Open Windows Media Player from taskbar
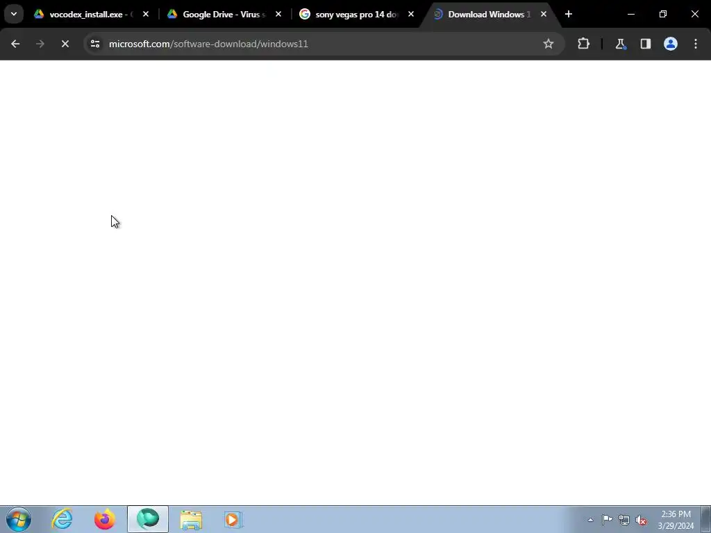The width and height of the screenshot is (711, 533). pyautogui.click(x=233, y=519)
